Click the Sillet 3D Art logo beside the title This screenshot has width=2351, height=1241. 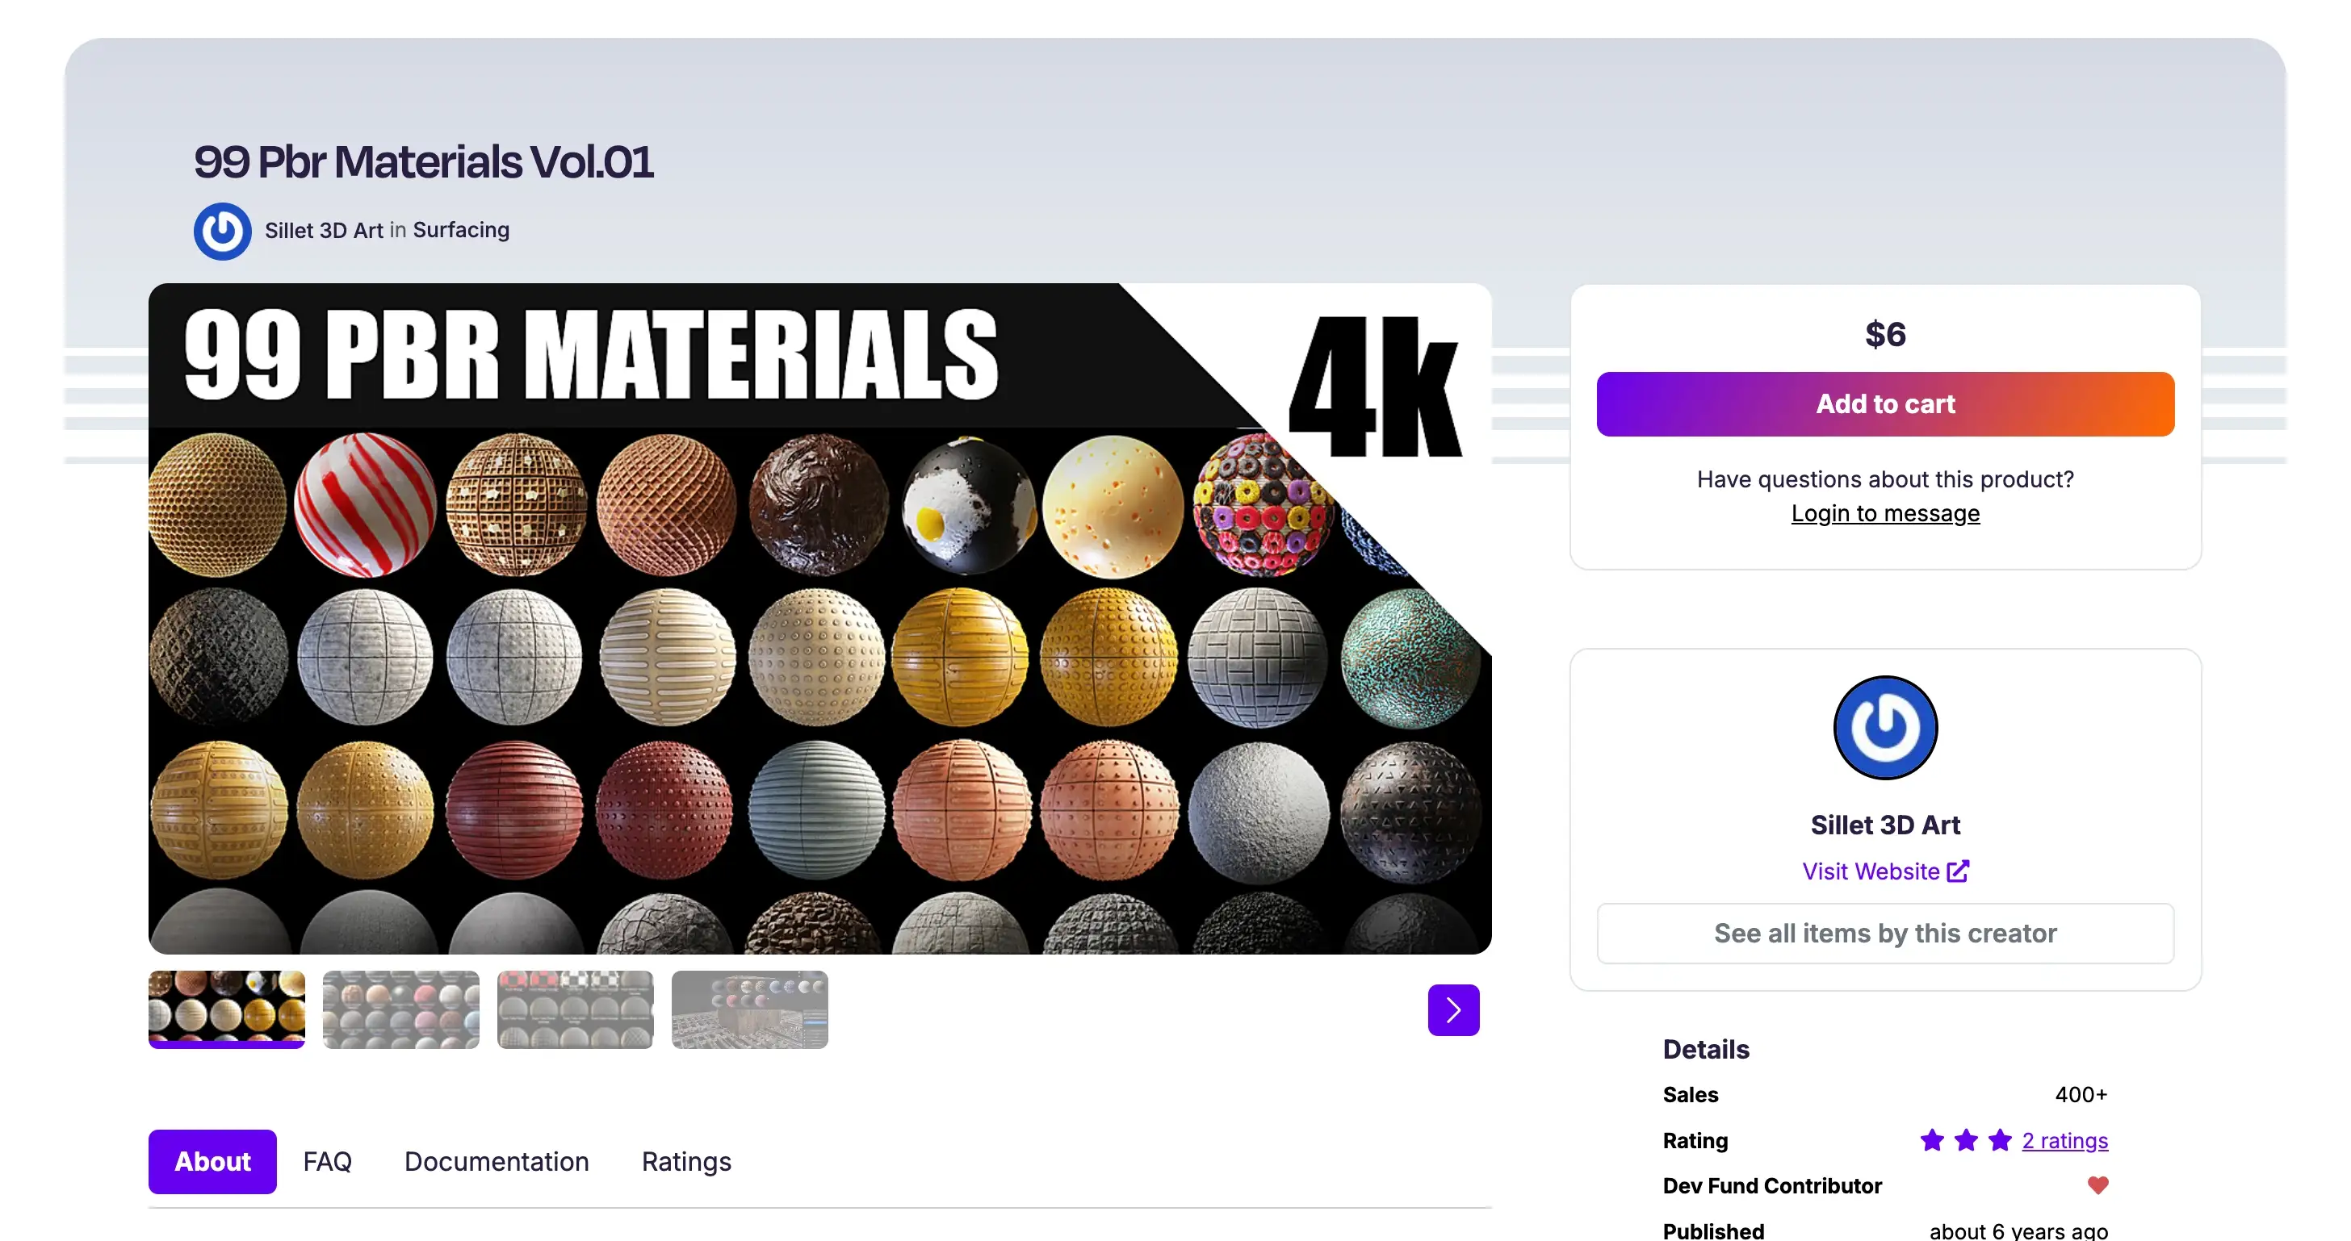pos(222,230)
